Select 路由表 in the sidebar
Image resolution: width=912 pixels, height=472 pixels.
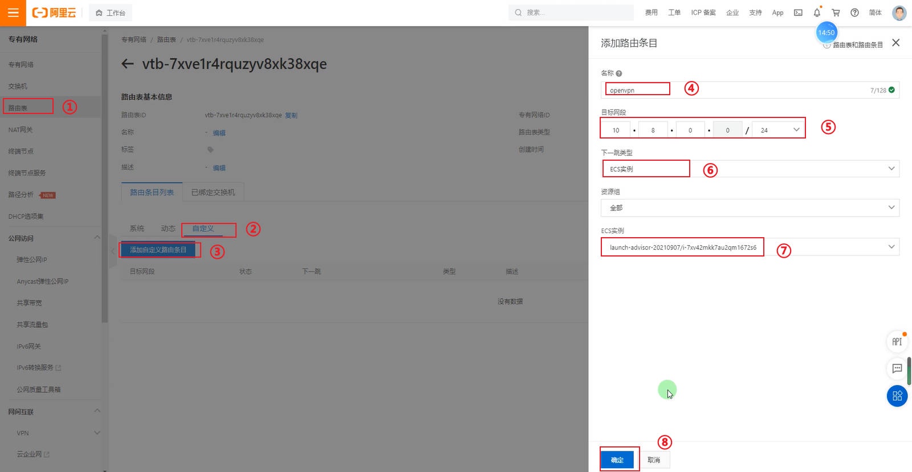click(18, 108)
